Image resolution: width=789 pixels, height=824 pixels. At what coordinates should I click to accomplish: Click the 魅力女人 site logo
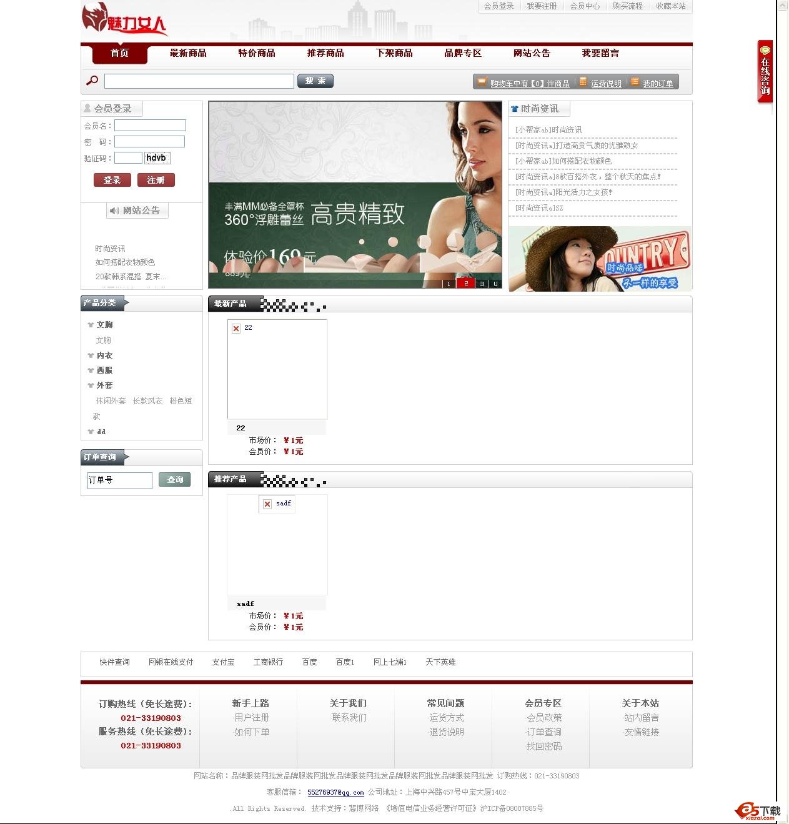pyautogui.click(x=125, y=20)
